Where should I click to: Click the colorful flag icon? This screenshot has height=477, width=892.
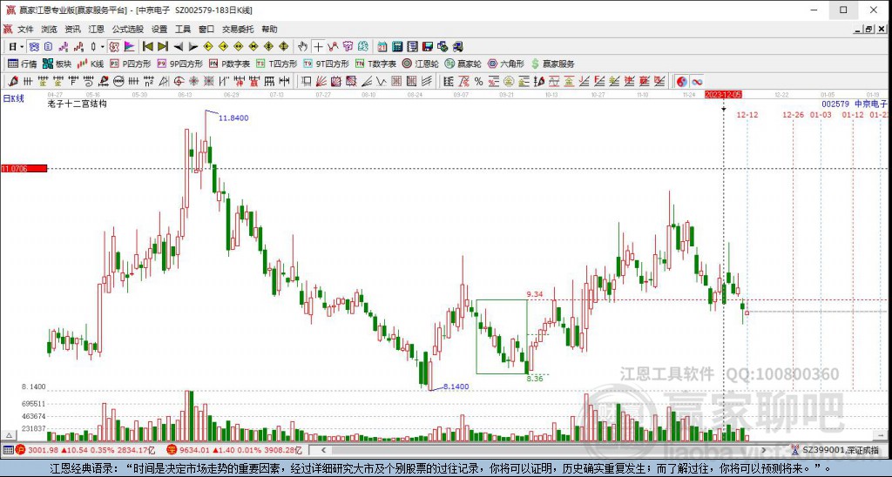129,47
